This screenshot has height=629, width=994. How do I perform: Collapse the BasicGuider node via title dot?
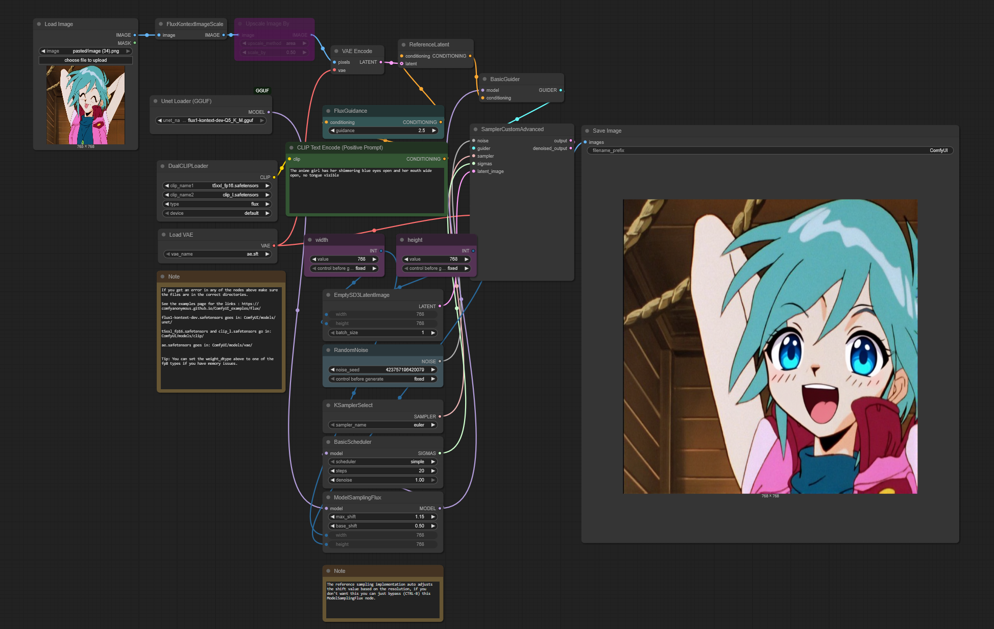484,79
